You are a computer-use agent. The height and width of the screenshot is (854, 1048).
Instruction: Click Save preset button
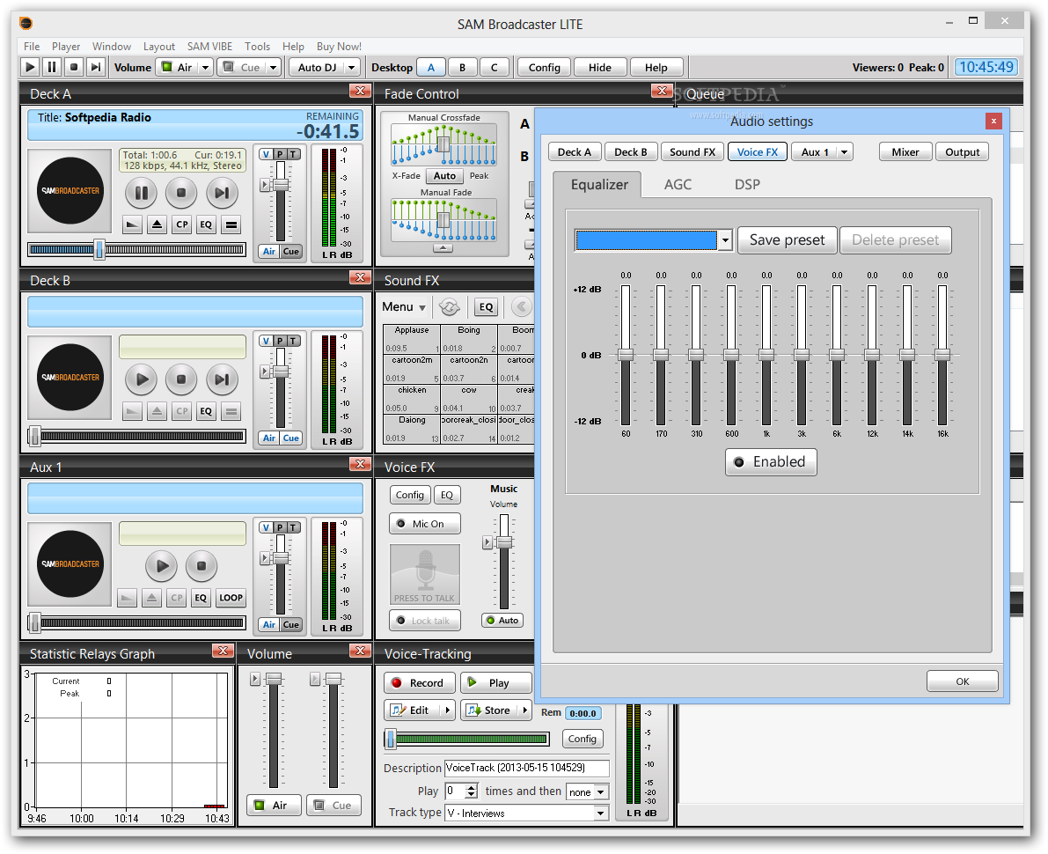(788, 240)
